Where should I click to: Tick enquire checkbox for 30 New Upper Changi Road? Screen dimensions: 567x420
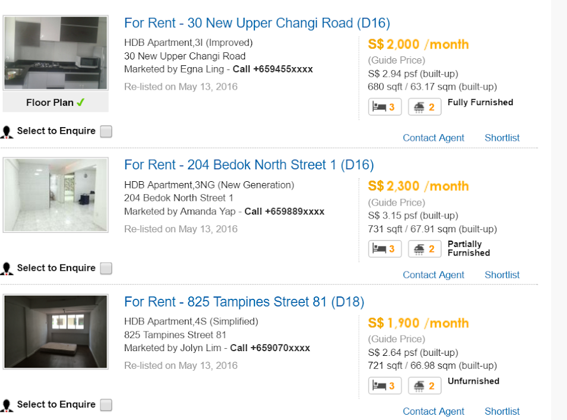coord(106,132)
